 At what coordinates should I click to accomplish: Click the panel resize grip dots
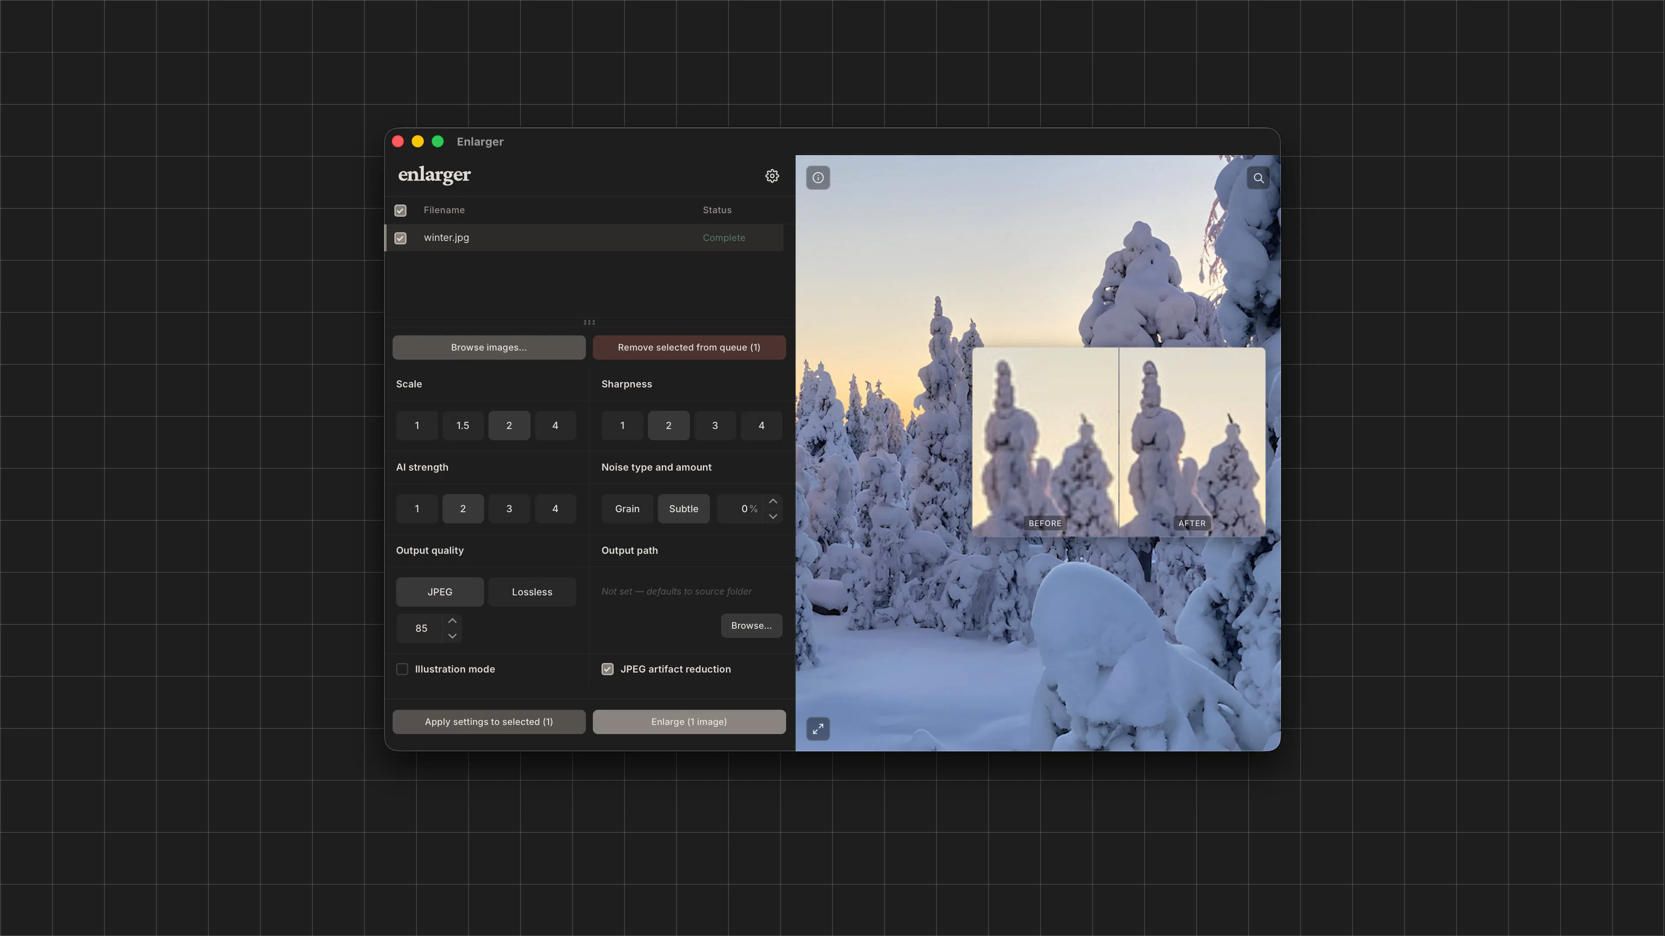(589, 322)
